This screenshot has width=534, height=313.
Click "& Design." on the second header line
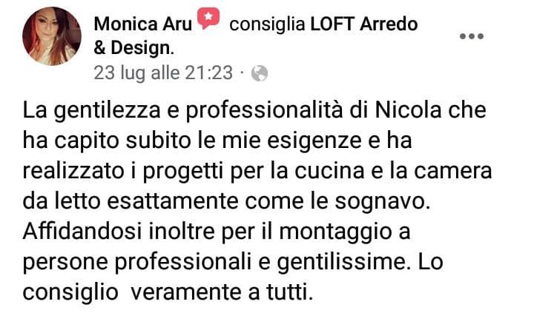click(133, 48)
